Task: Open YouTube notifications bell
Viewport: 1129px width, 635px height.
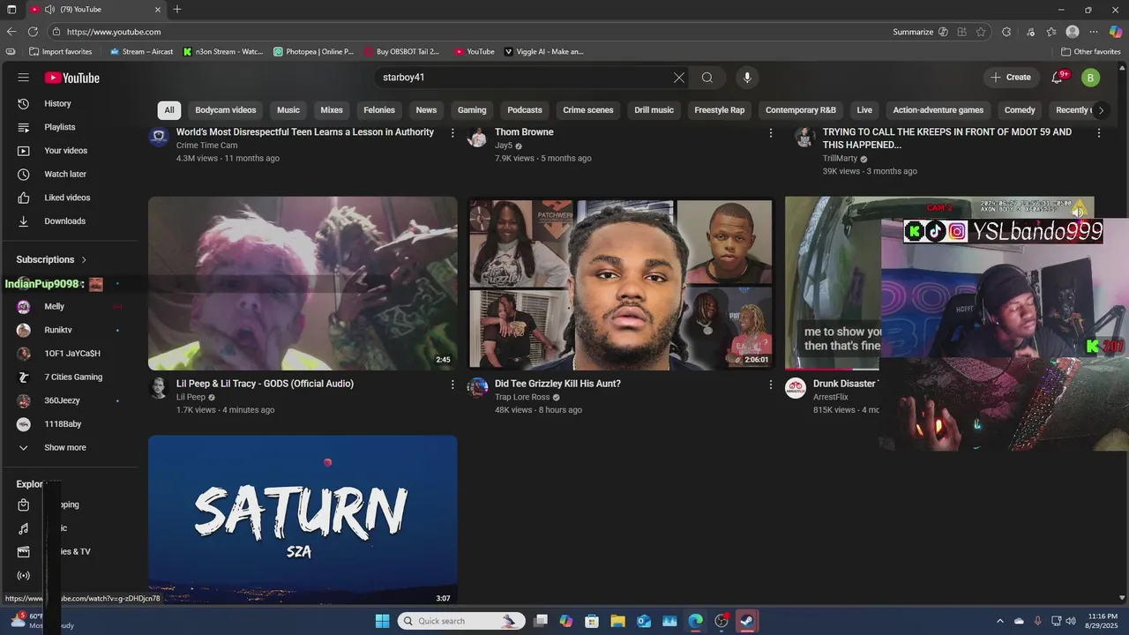Action: pyautogui.click(x=1058, y=78)
